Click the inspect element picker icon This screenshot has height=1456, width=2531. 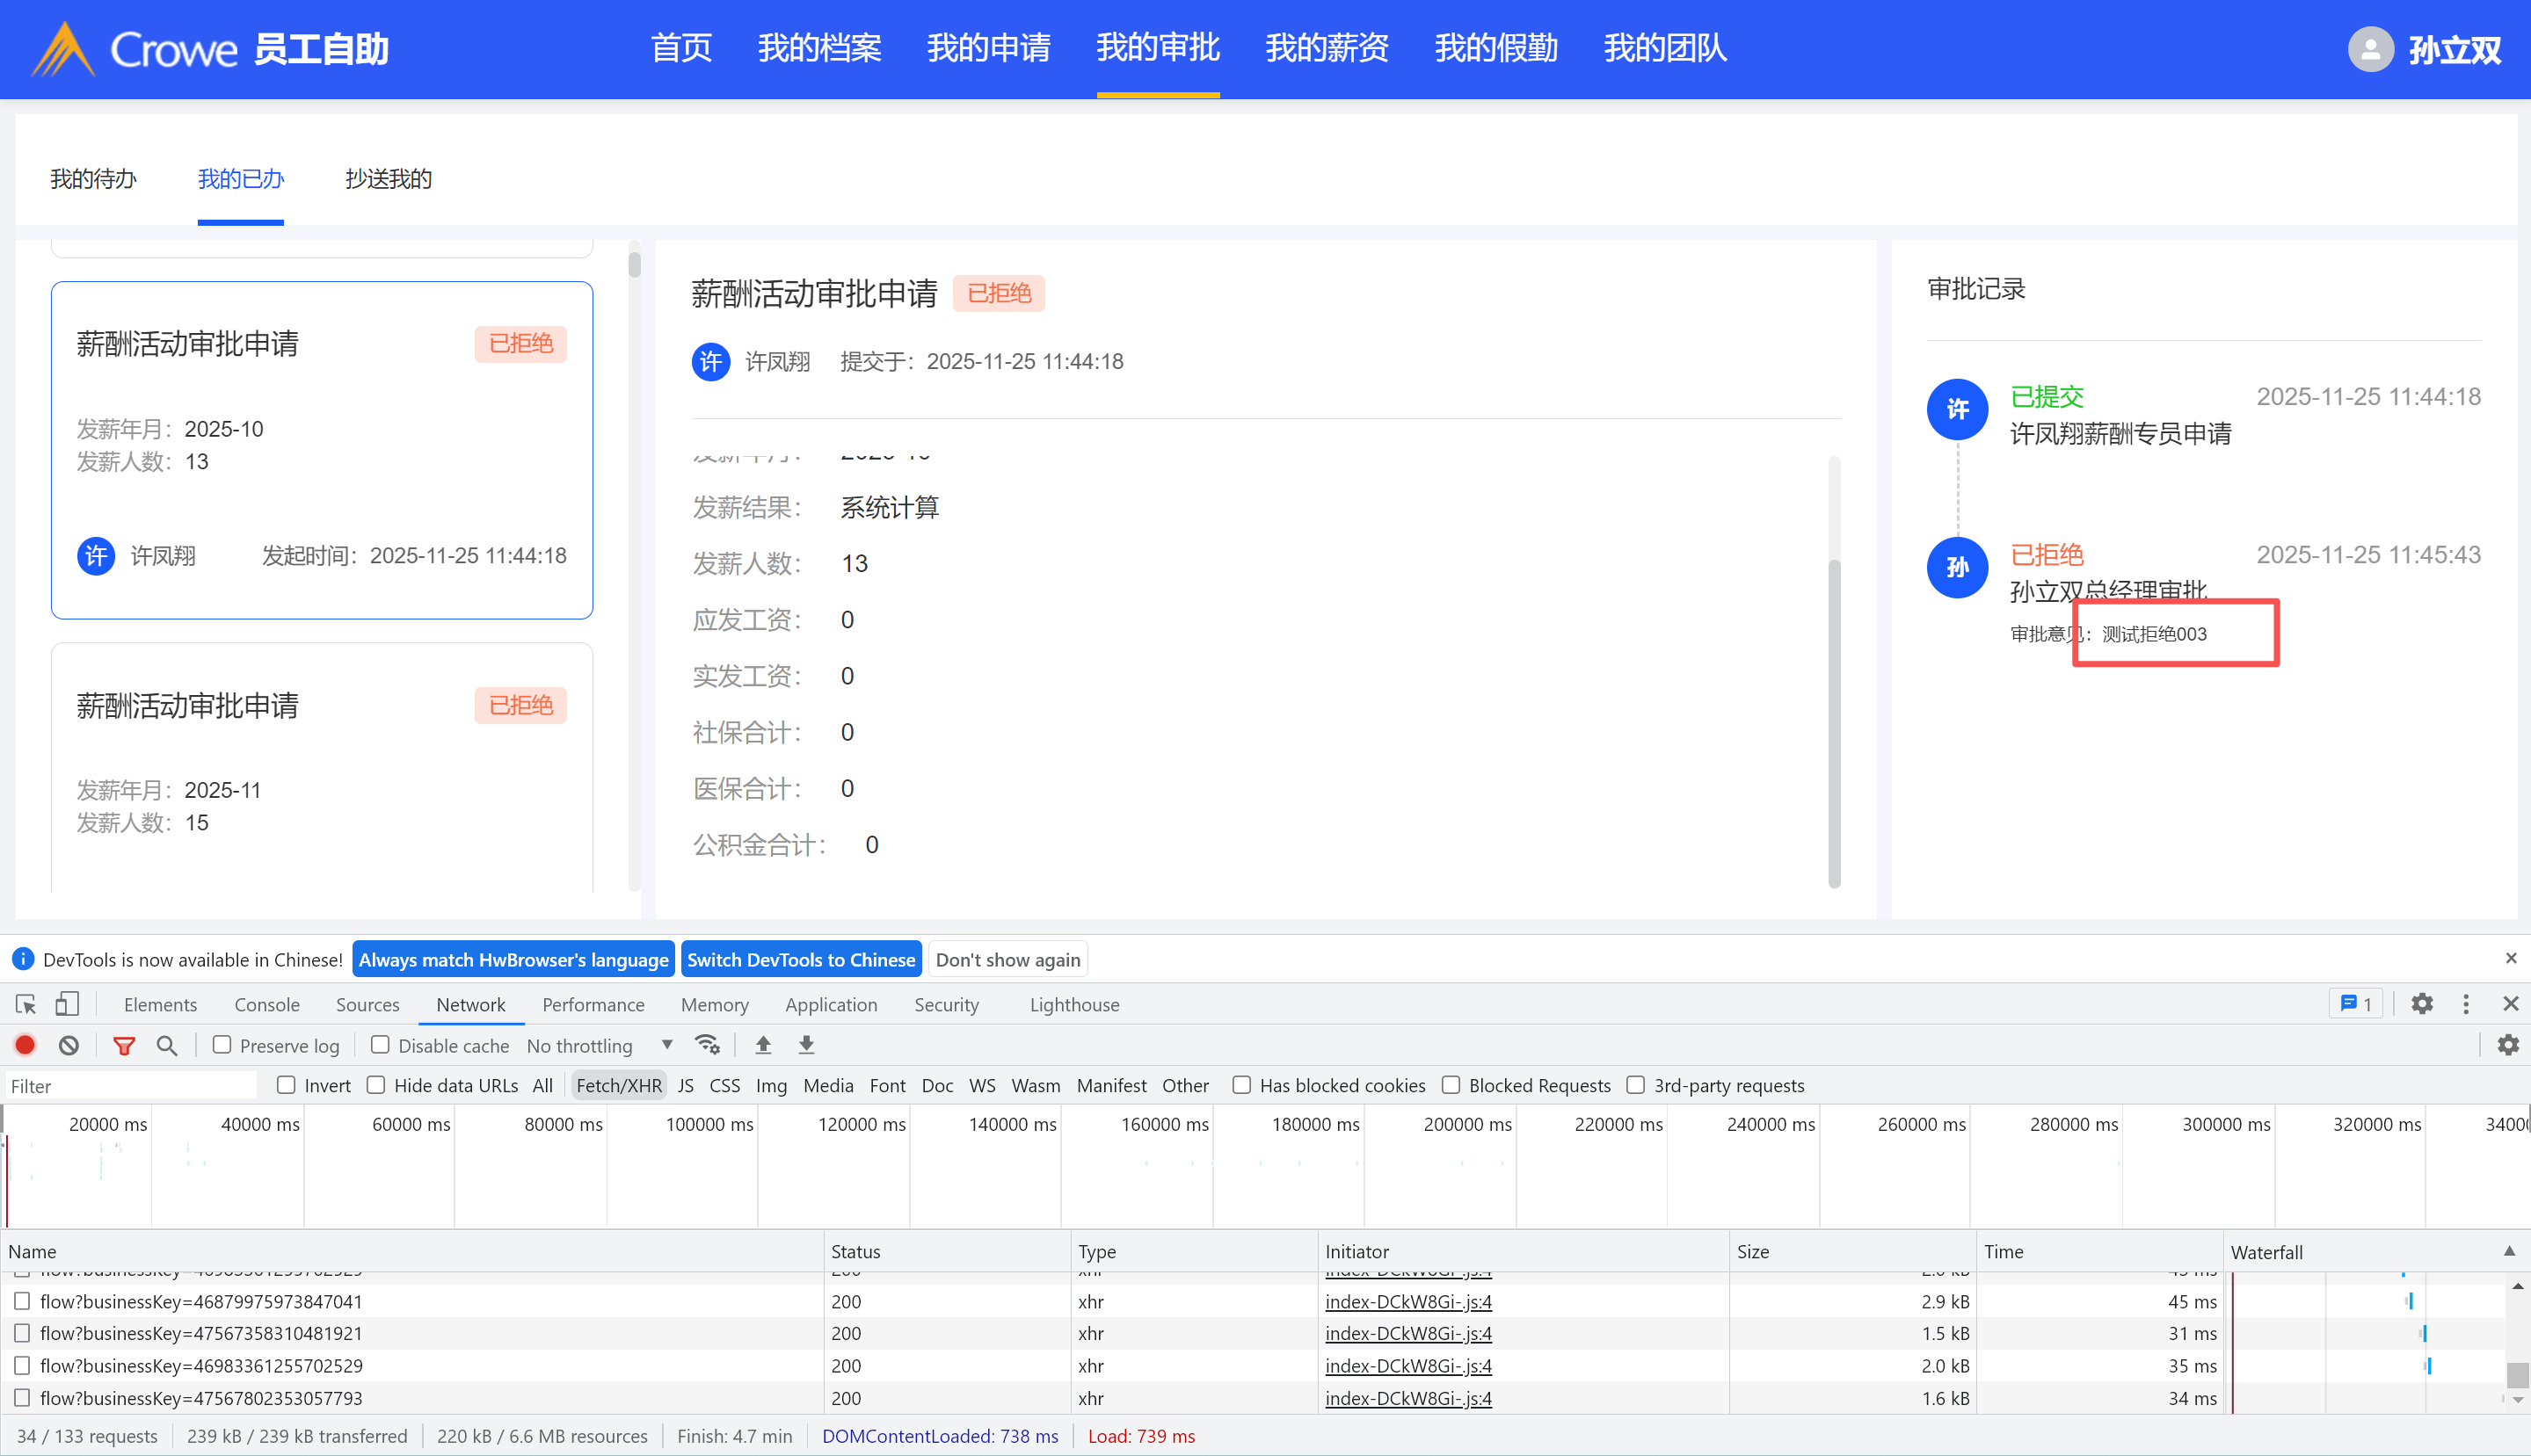click(x=26, y=1004)
